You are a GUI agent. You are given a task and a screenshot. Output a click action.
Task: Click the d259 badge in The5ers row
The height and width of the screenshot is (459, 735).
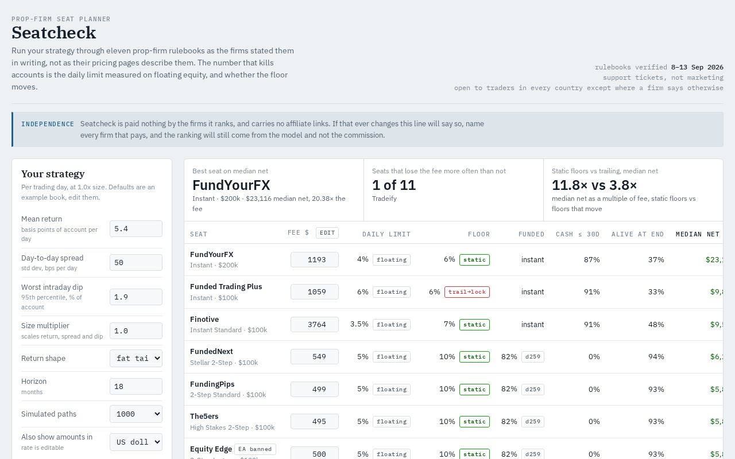tap(533, 421)
